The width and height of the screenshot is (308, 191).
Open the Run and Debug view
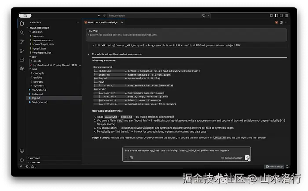(22, 51)
